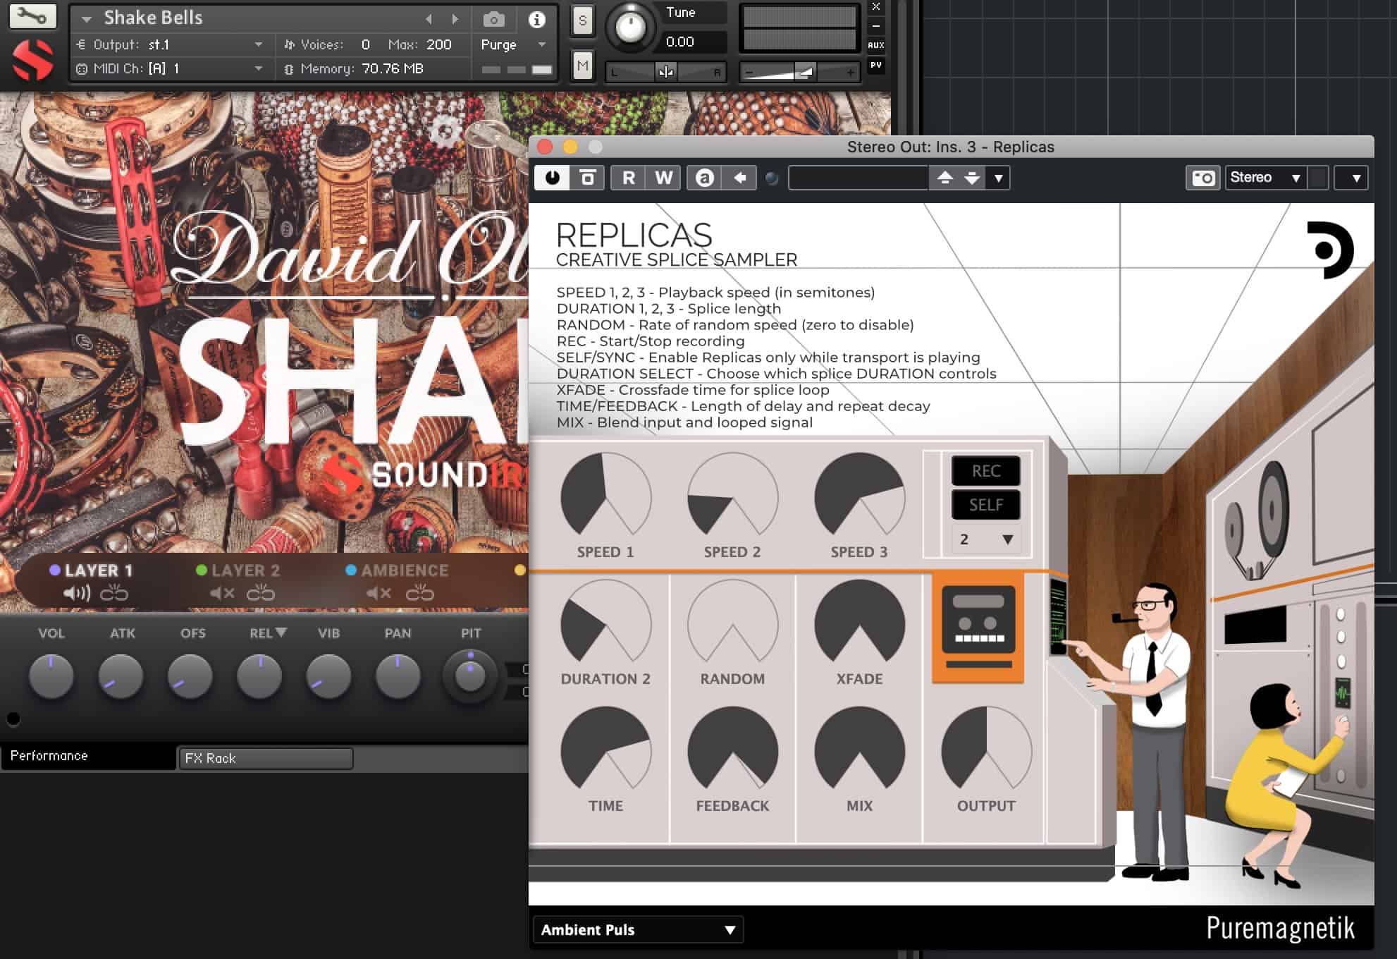Toggle AUX button in Kontakt header
Image resolution: width=1397 pixels, height=959 pixels.
876,45
